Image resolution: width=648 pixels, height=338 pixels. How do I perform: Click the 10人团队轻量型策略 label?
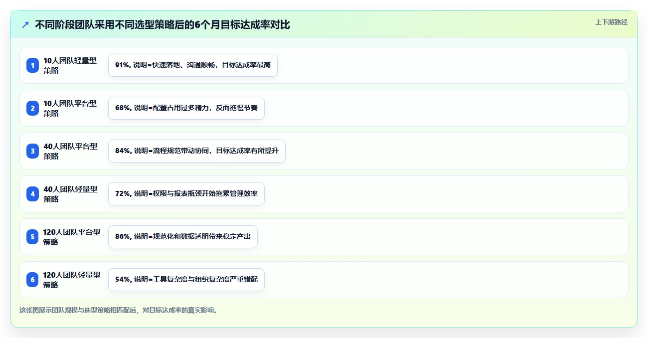[x=70, y=65]
